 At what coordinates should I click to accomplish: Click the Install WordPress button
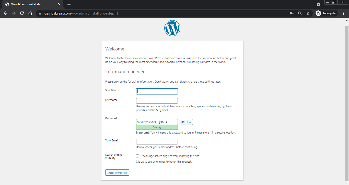pyautogui.click(x=117, y=173)
